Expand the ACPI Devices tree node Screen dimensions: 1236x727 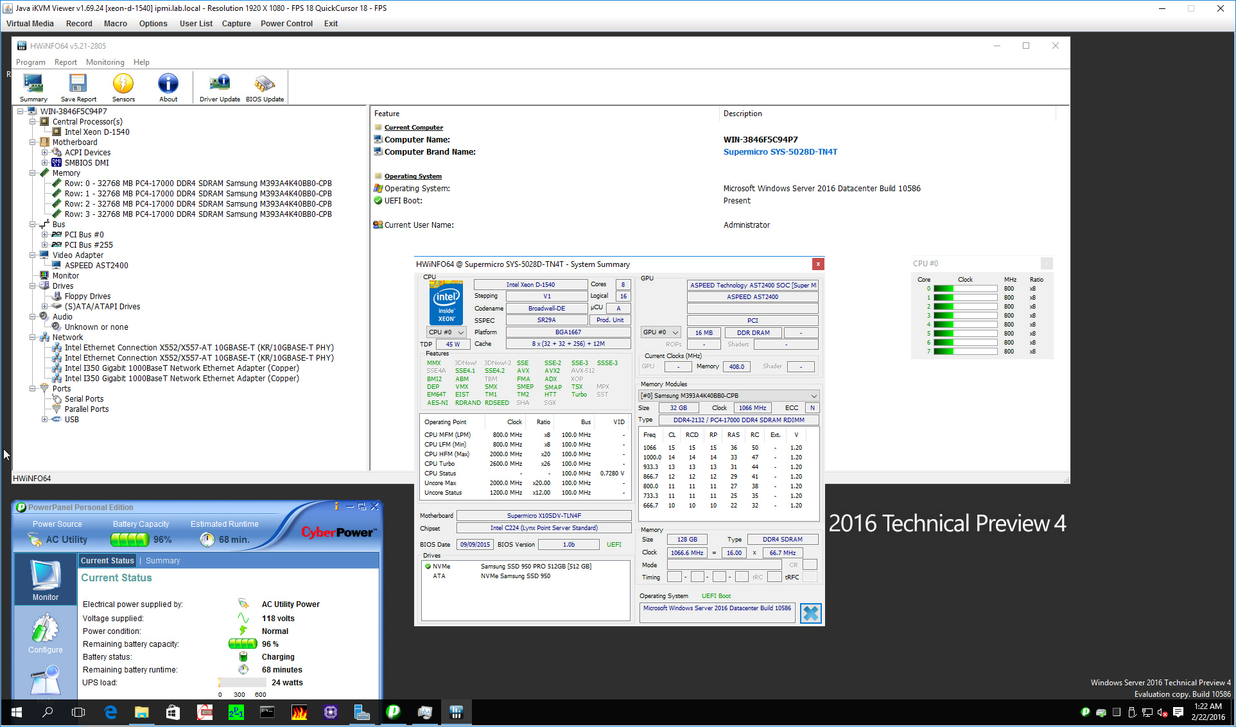click(45, 152)
